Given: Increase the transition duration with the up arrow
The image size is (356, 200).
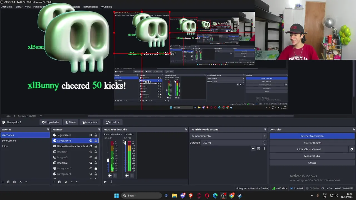Looking at the screenshot, I should tap(264, 141).
